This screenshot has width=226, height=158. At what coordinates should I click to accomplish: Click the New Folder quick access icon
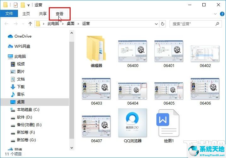click(23, 5)
